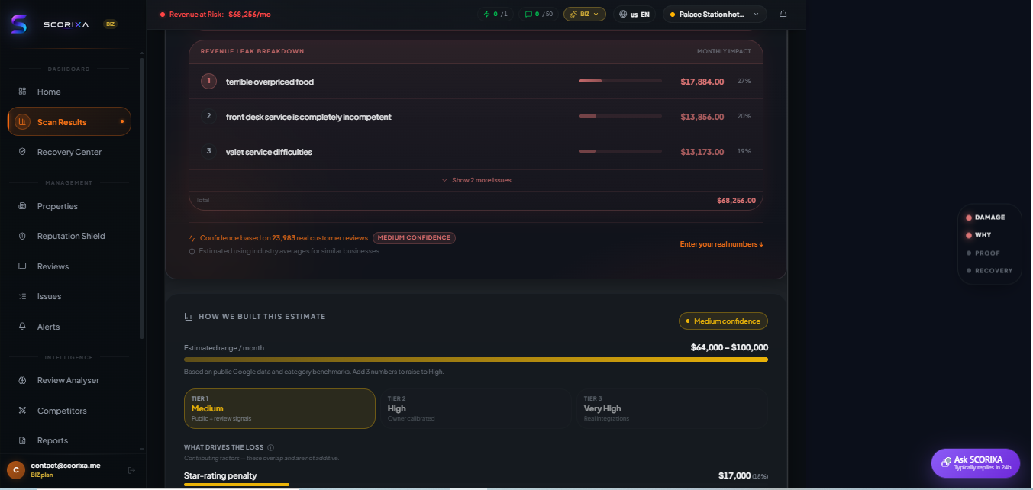Viewport: 1033px width, 490px height.
Task: Jump to DAMAGE section marker
Action: pyautogui.click(x=985, y=218)
